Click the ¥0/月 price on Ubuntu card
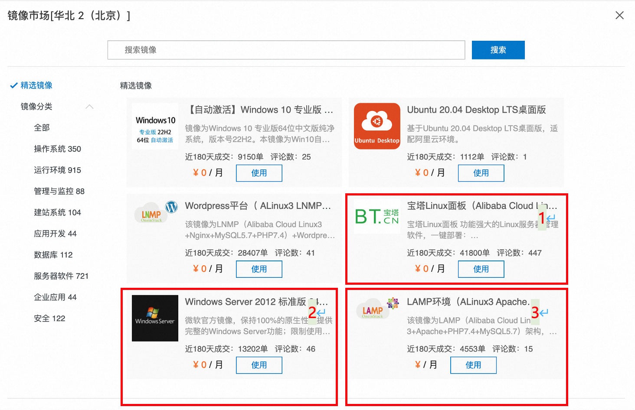The image size is (635, 410). [430, 173]
